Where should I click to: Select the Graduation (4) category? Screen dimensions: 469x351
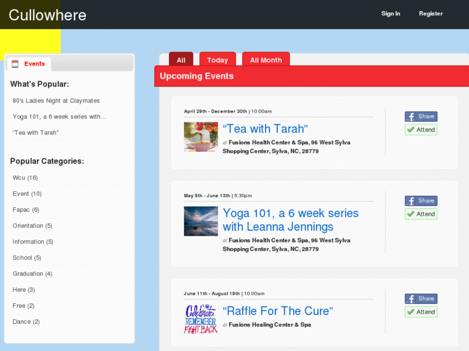pyautogui.click(x=32, y=274)
